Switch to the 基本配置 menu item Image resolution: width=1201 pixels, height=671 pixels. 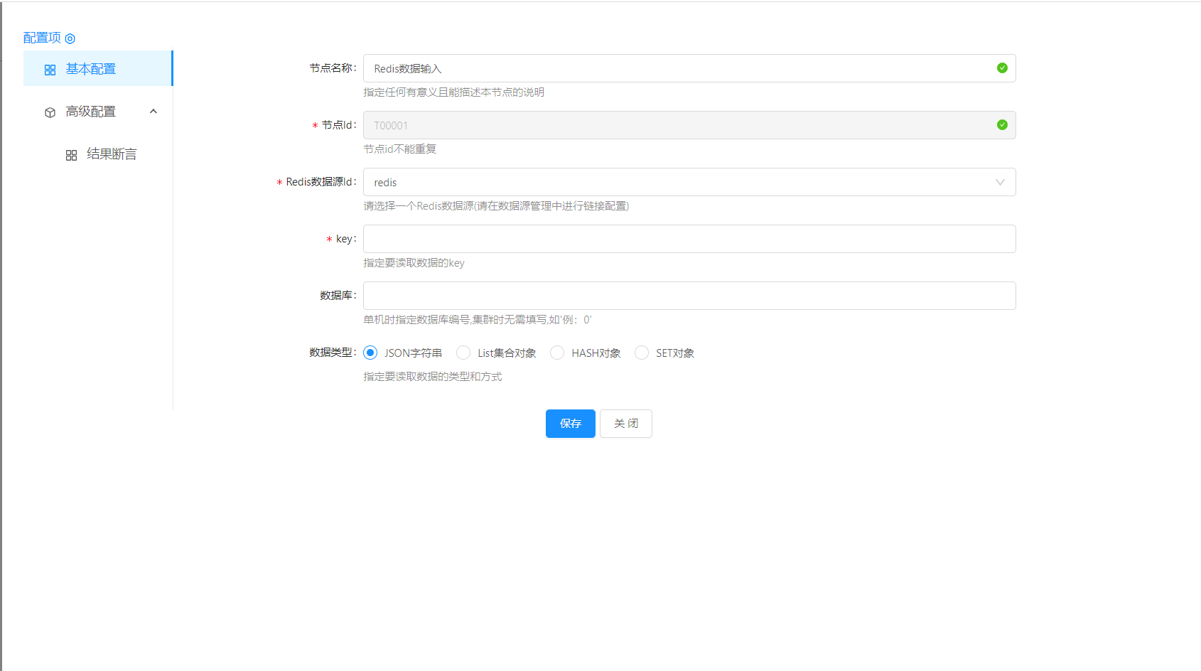[x=91, y=69]
